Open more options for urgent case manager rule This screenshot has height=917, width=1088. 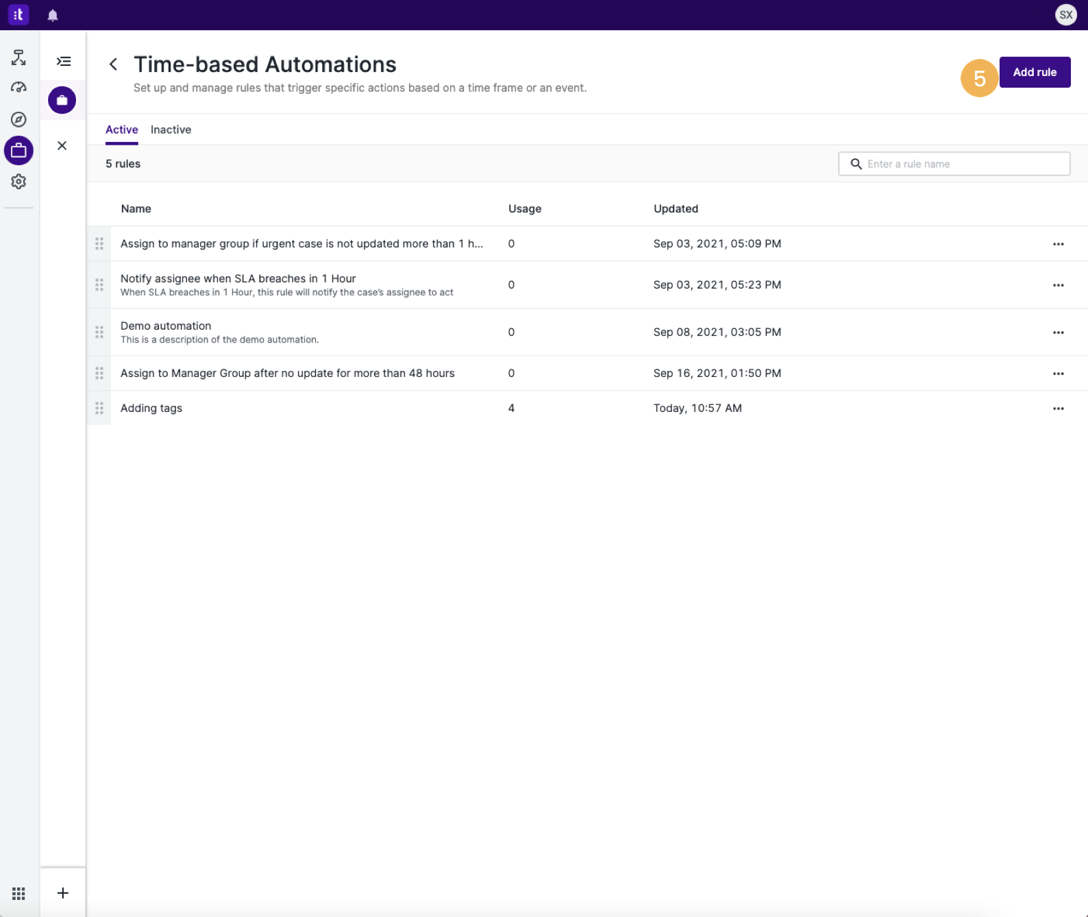pos(1058,244)
